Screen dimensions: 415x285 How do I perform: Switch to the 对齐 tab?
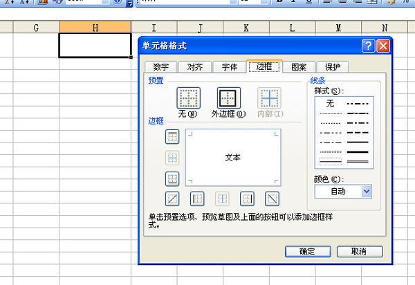point(195,66)
